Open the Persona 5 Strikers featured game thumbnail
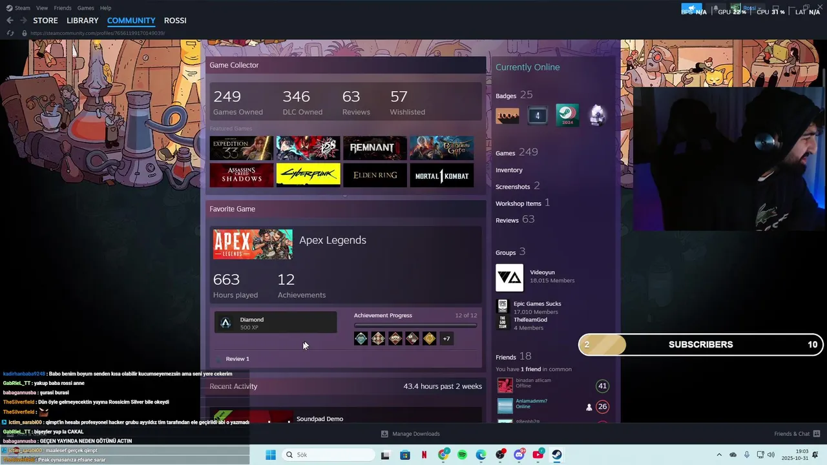This screenshot has width=827, height=465. pyautogui.click(x=308, y=148)
